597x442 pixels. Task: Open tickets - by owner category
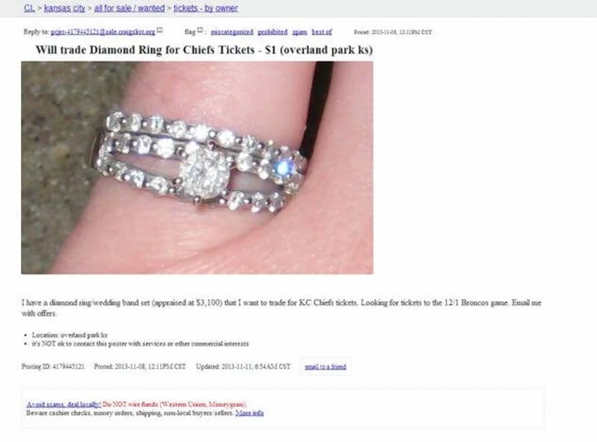(x=206, y=8)
